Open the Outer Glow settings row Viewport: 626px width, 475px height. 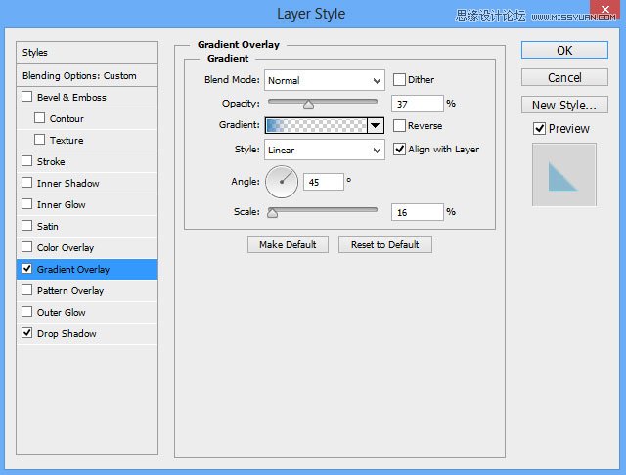[x=87, y=313]
